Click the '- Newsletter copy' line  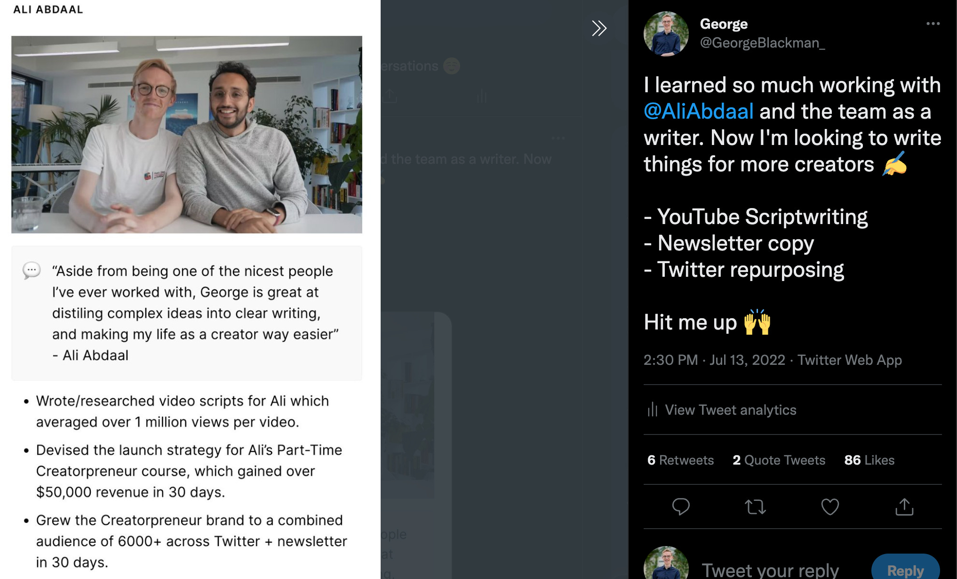[x=729, y=243]
